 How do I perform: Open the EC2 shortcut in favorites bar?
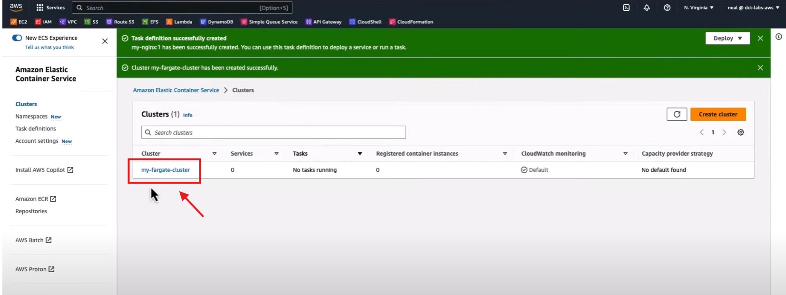[19, 22]
